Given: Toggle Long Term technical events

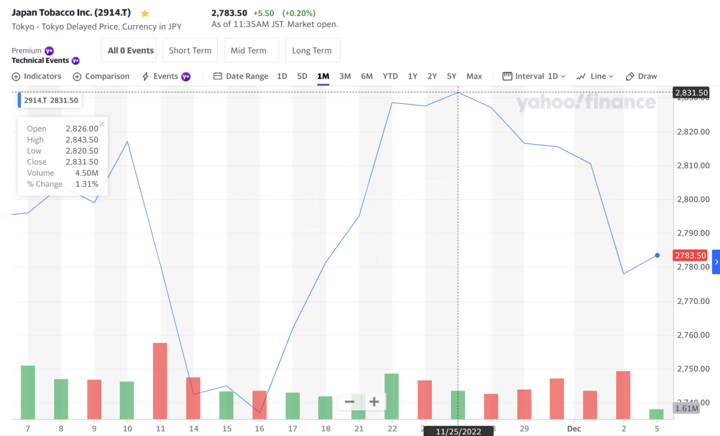Looking at the screenshot, I should [x=312, y=50].
